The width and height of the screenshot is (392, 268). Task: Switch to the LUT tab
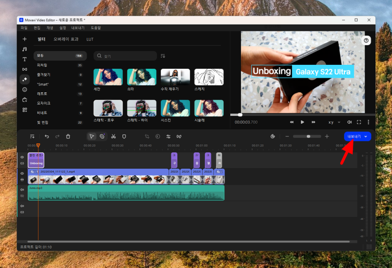tap(90, 39)
